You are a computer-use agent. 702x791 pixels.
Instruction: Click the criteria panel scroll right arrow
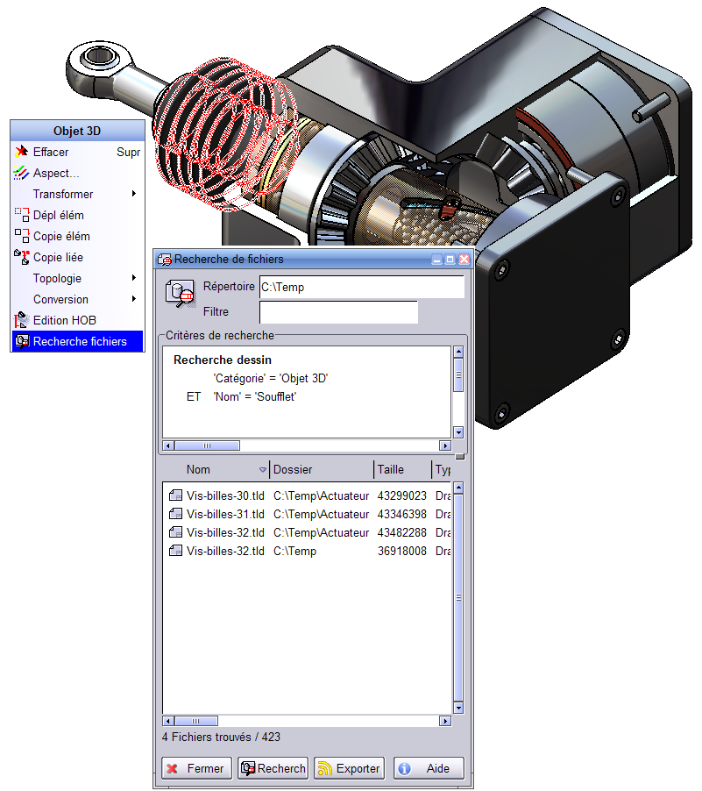[445, 445]
